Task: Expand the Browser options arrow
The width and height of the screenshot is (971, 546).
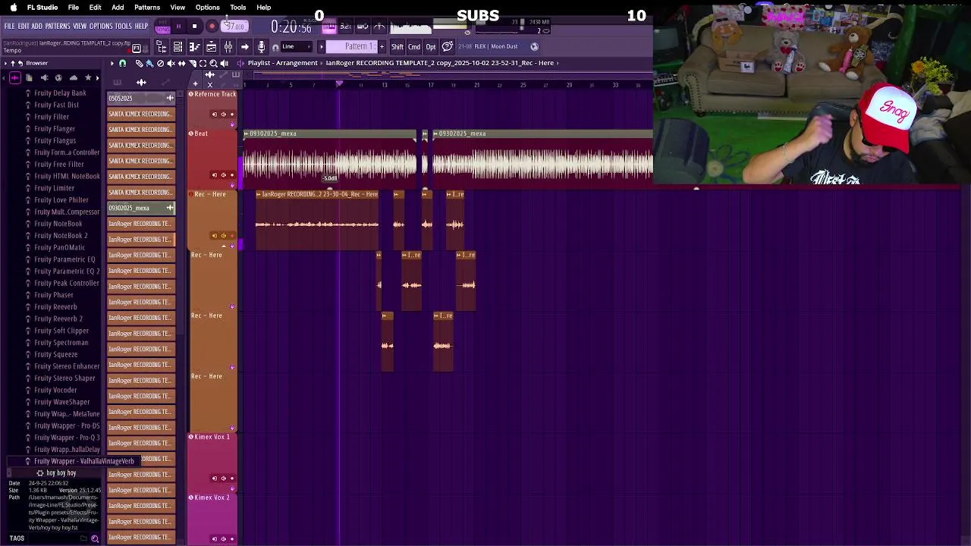Action: [x=4, y=64]
